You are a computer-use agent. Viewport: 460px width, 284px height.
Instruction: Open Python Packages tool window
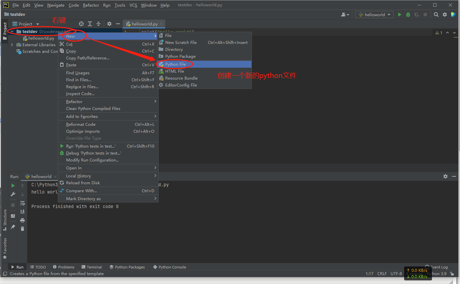pos(127,267)
